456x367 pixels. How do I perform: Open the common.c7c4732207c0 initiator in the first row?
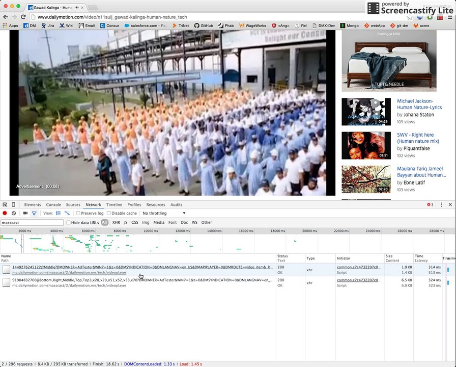(x=359, y=267)
